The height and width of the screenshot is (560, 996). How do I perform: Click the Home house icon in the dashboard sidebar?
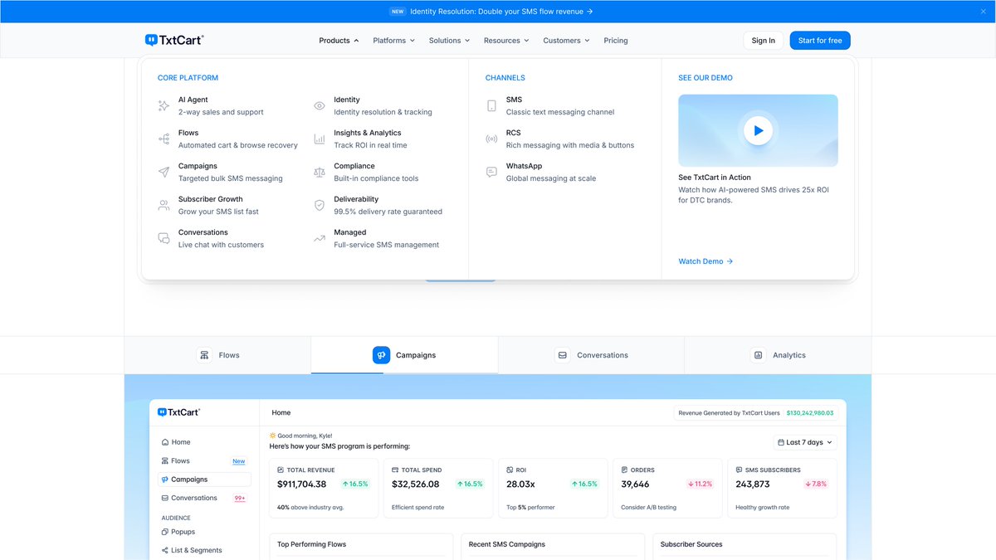click(x=165, y=442)
